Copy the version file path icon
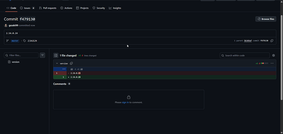283x134 pixels. (x=71, y=63)
